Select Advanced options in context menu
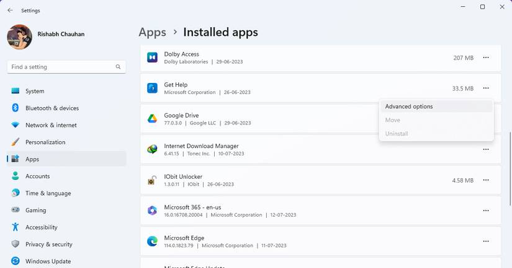 click(x=409, y=106)
